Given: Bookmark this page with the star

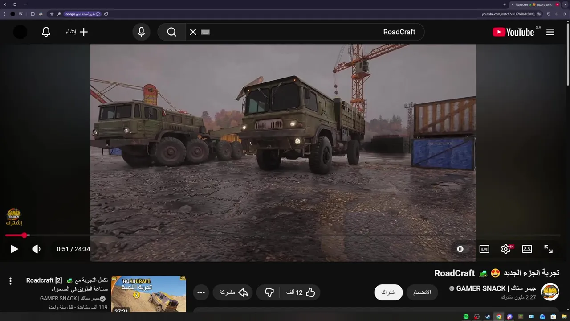Looking at the screenshot, I should pyautogui.click(x=52, y=14).
